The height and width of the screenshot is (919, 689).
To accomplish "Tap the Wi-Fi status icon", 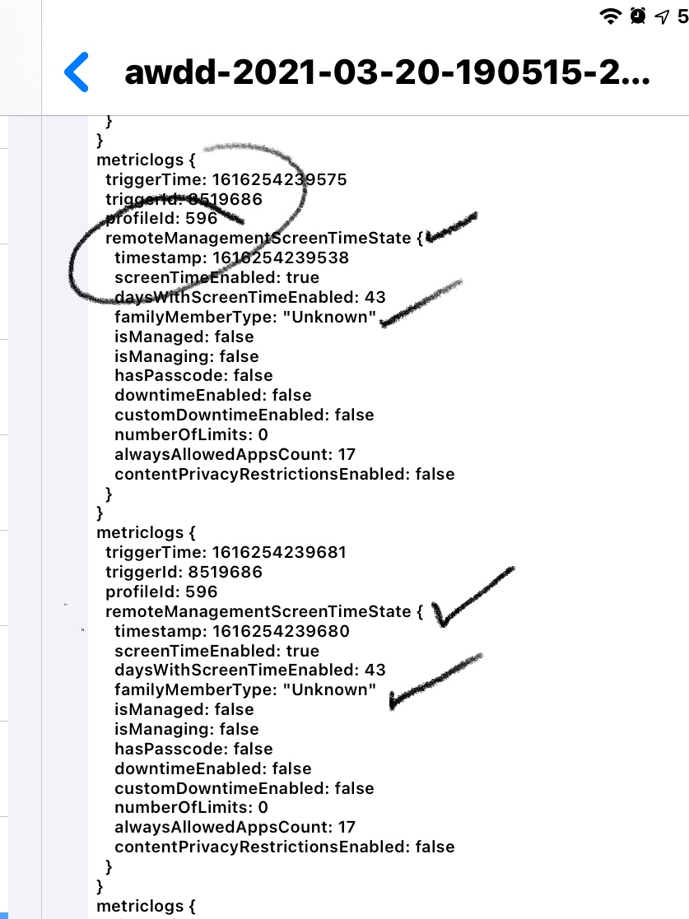I will tap(611, 16).
